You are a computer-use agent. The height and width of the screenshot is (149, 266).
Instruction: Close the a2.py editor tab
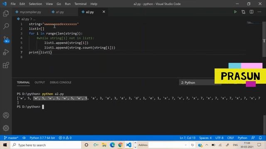click(103, 12)
